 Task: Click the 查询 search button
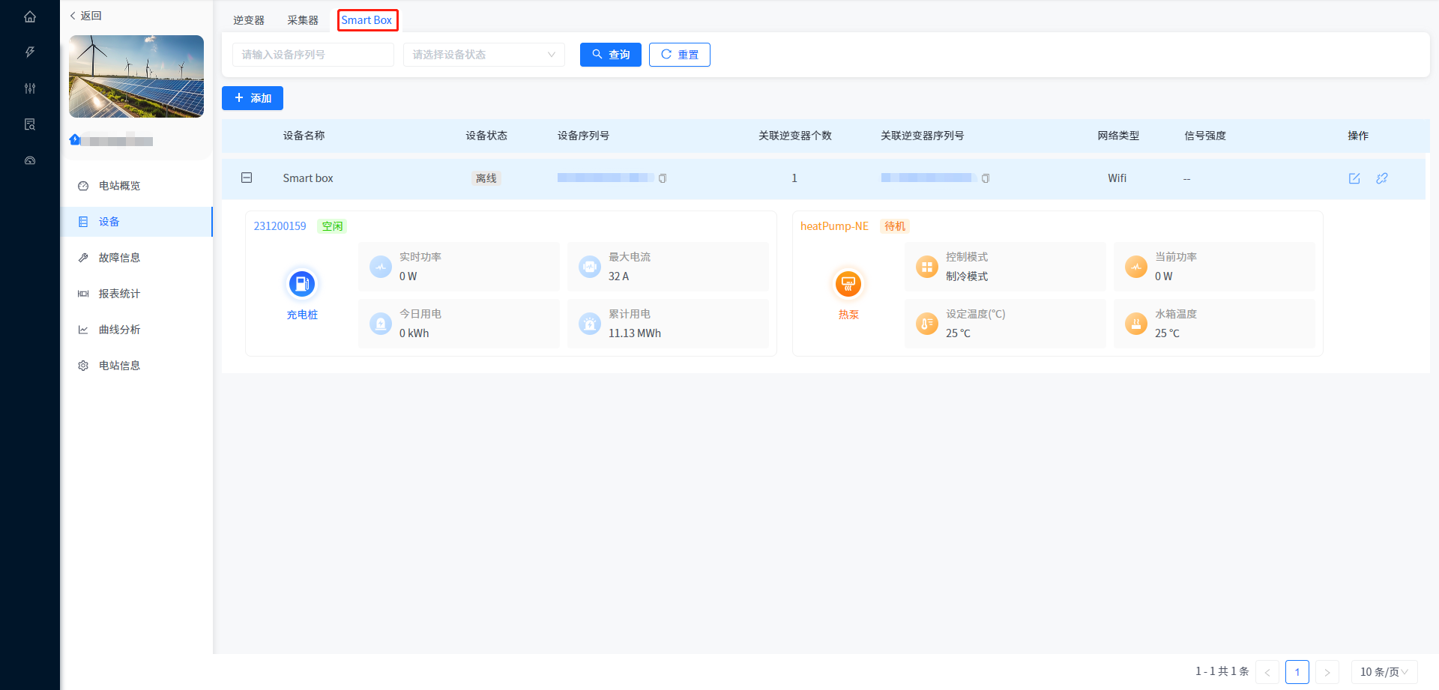610,55
